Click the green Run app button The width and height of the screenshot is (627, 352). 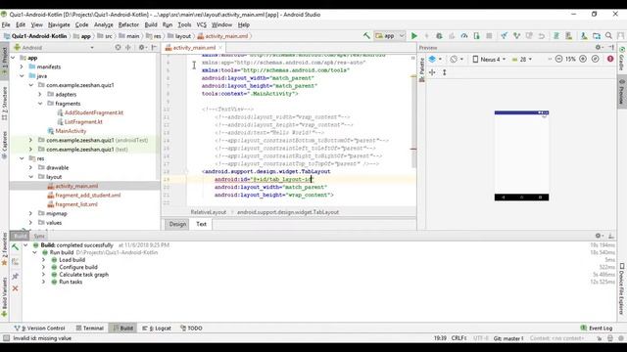413,36
